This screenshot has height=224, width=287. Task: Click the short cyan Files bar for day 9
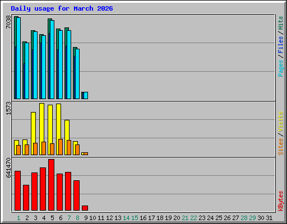pyautogui.click(x=86, y=95)
